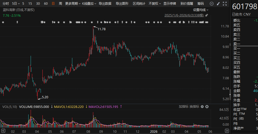
Task: Click the 5.20 low price marker
Action: pos(45,97)
